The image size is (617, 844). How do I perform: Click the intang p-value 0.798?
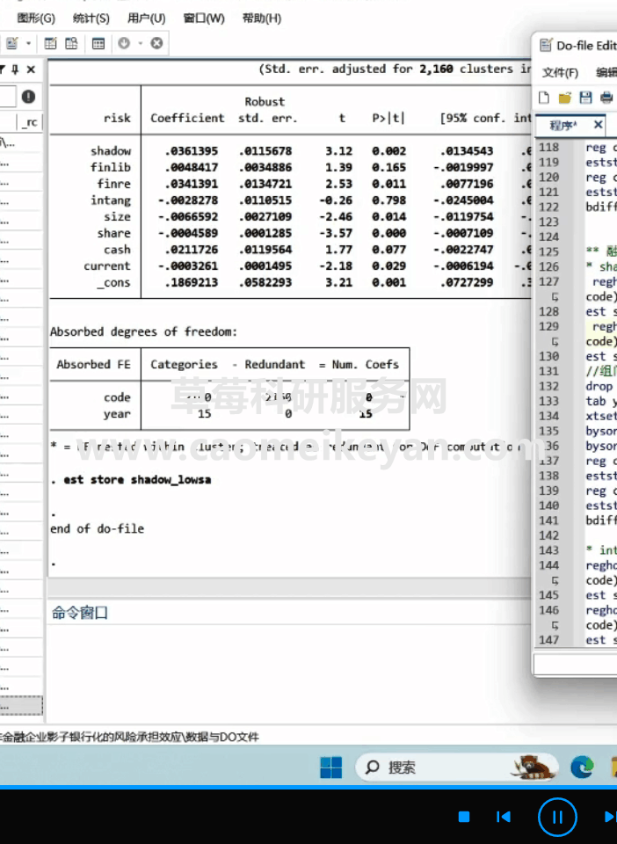(x=388, y=200)
